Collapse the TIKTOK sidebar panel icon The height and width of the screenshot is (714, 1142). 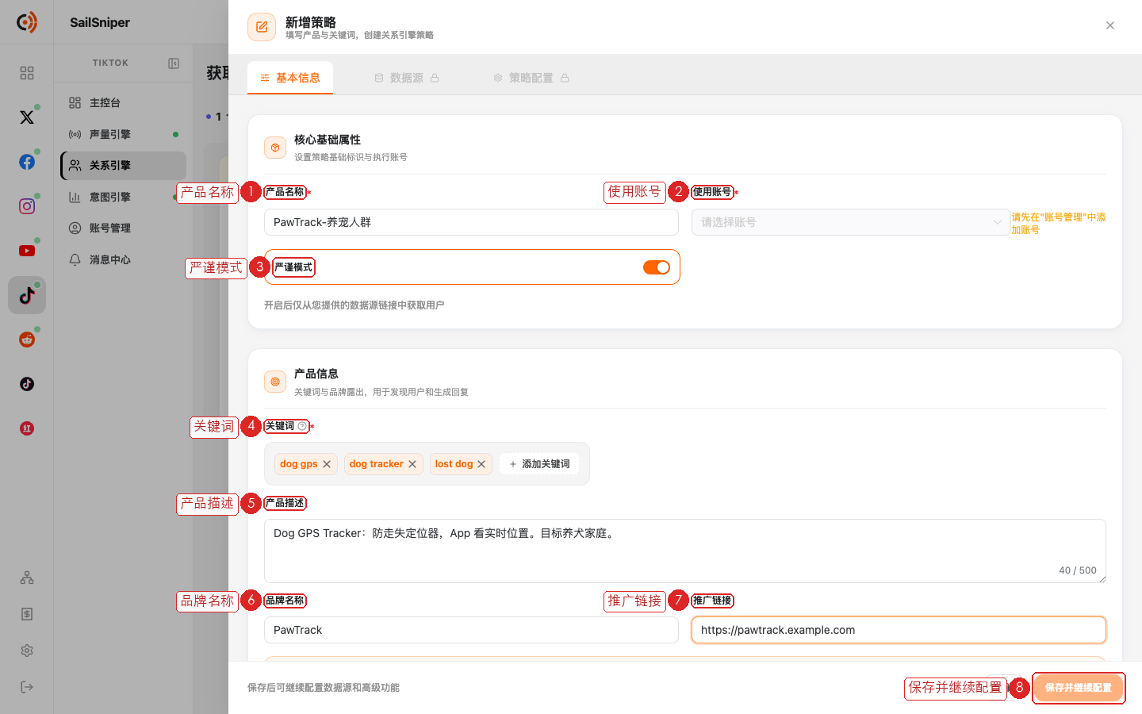[x=174, y=63]
